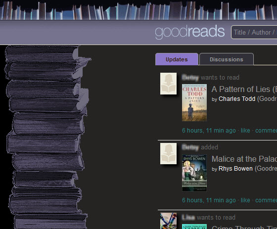Open avatar beside 'wants to read' Pattern of Lies
Viewport: 277px width, 229px height.
pyautogui.click(x=168, y=84)
